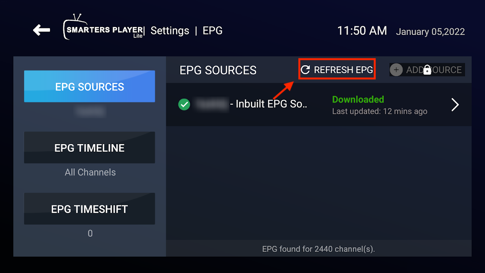The image size is (485, 273).
Task: Click the green Downloaded status text
Action: tap(358, 99)
